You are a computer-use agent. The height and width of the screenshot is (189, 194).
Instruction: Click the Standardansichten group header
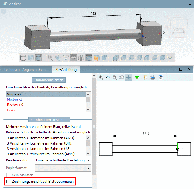coord(49,80)
